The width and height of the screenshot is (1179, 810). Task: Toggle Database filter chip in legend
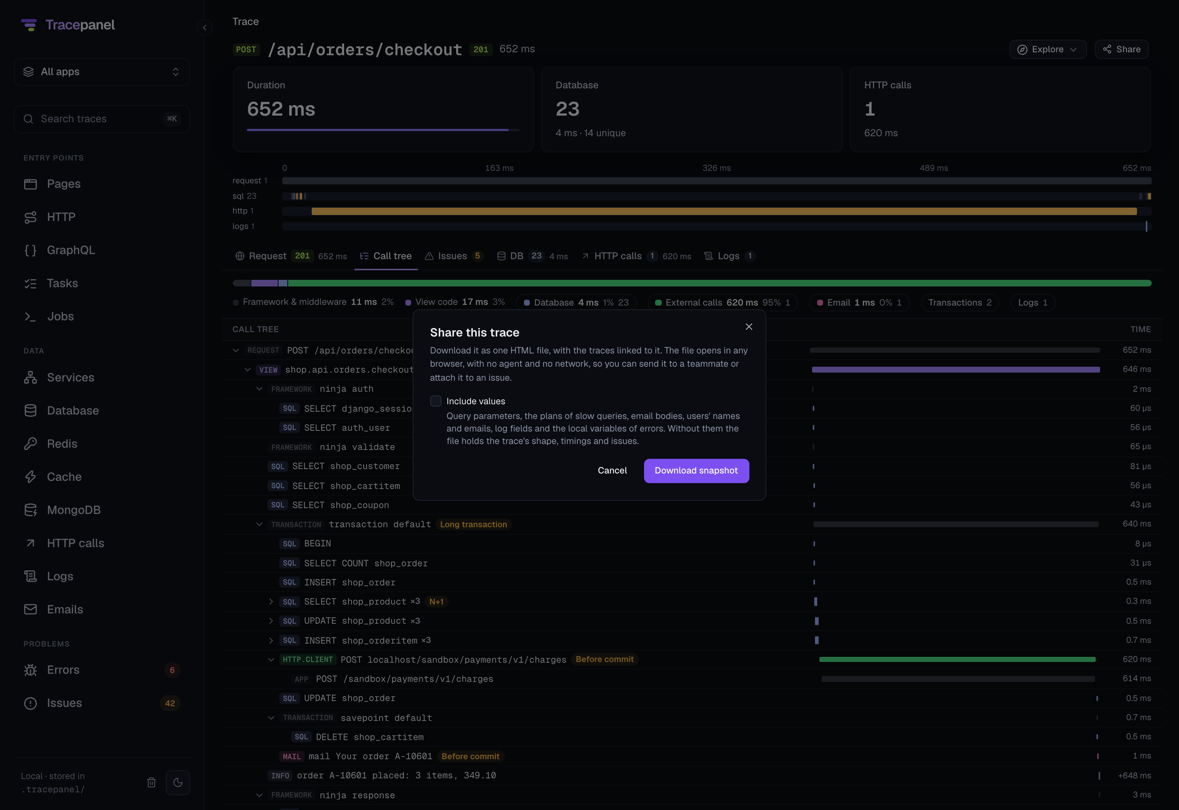pos(576,303)
